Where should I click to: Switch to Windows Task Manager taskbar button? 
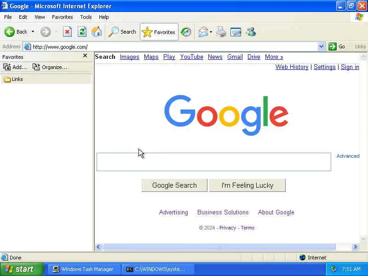83,269
